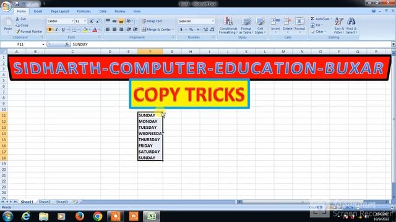The width and height of the screenshot is (396, 222).
Task: Launch Chrome from taskbar
Action: tap(98, 216)
